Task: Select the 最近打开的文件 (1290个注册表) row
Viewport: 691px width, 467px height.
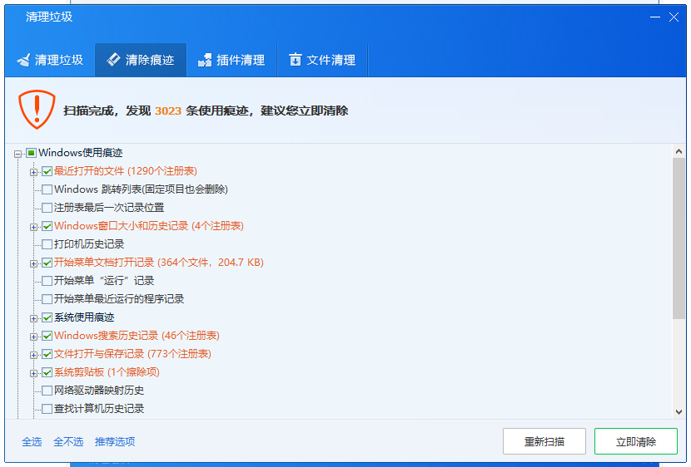Action: click(126, 171)
